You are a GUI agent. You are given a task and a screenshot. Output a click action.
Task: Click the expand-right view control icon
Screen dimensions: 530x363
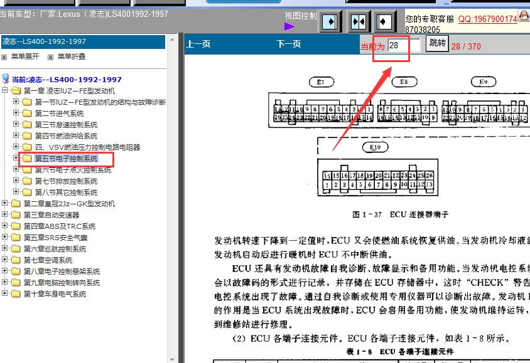(x=330, y=22)
